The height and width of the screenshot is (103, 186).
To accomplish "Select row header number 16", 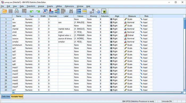I will [6, 68].
